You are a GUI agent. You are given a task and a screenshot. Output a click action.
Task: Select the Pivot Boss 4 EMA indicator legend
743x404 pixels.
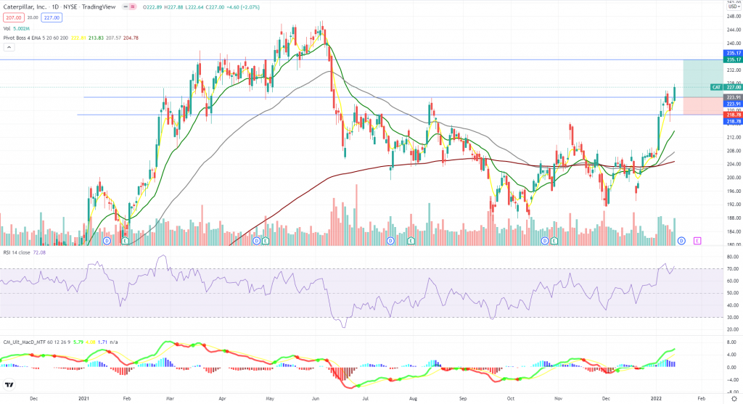tap(36, 38)
